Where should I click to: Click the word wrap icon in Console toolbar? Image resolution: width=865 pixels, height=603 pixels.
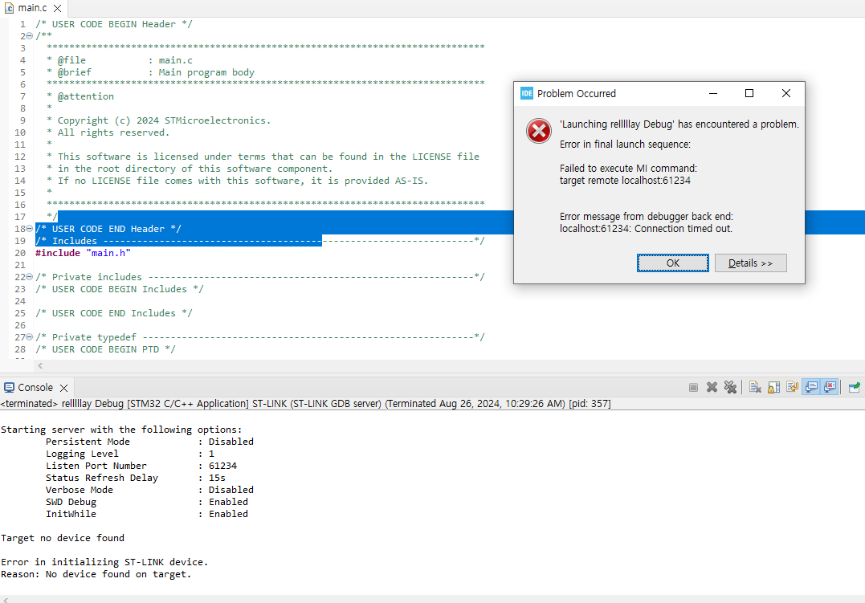[792, 387]
